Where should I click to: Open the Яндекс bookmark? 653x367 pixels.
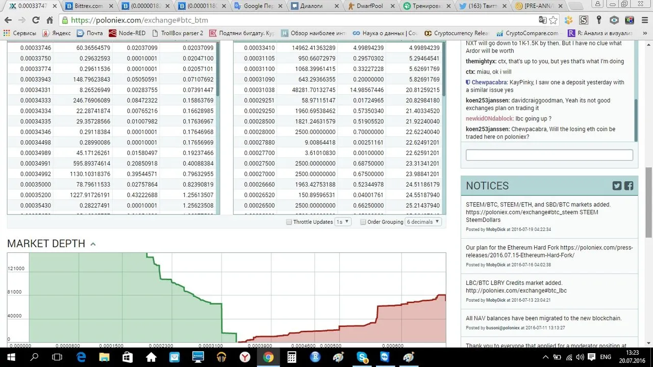click(x=56, y=33)
